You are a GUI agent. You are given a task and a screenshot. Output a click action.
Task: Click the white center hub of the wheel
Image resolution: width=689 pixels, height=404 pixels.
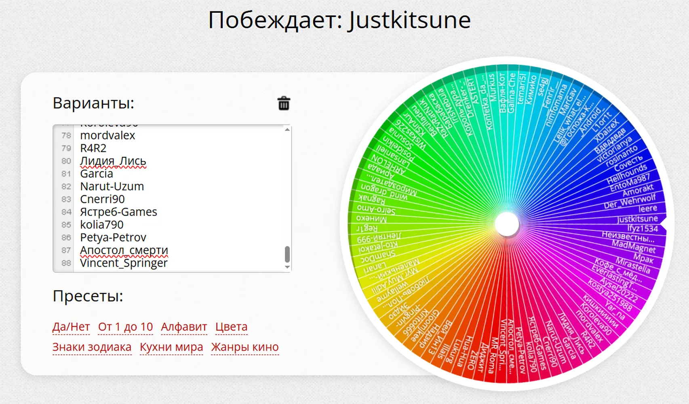[507, 224]
